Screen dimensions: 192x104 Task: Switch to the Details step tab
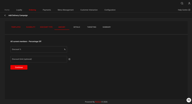coord(77,27)
